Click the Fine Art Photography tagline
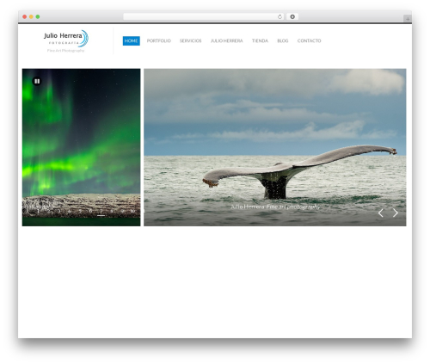 (x=65, y=51)
